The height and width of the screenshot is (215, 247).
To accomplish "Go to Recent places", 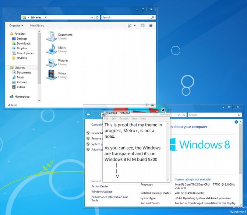I will click(x=25, y=53).
